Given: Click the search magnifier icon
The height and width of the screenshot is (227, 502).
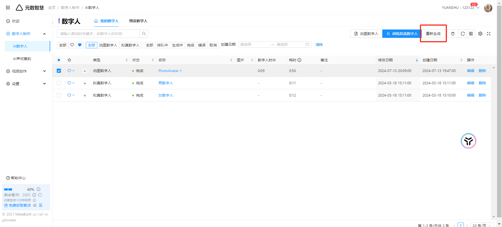Looking at the screenshot, I should (144, 34).
